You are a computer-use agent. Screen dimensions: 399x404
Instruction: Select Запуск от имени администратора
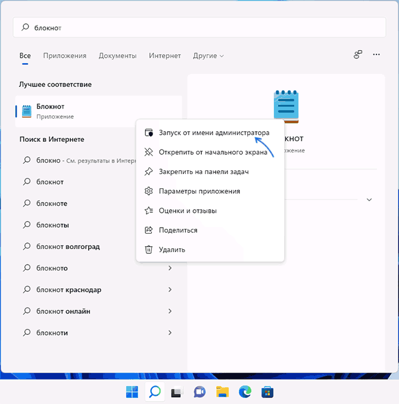[x=214, y=133]
